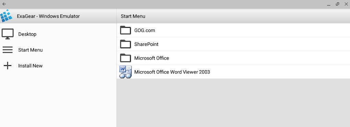Click the Microsoft Office folder icon
Image resolution: width=350 pixels, height=127 pixels.
coord(125,58)
